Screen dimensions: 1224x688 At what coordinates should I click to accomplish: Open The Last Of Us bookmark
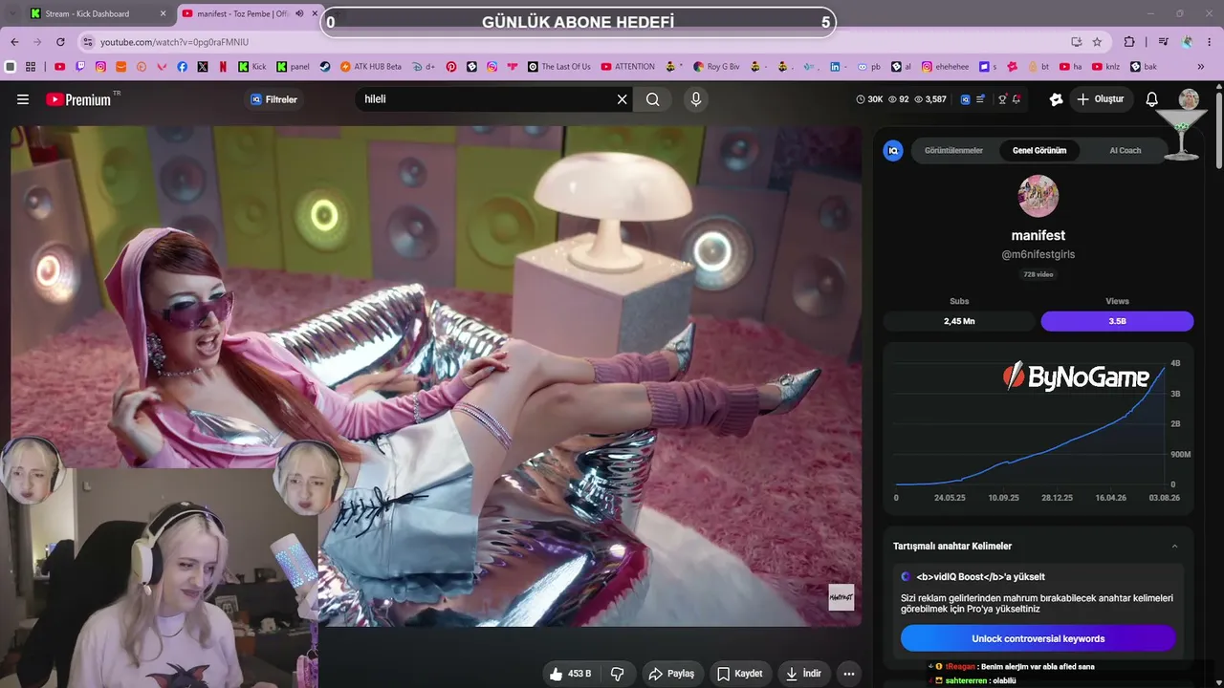(x=559, y=67)
